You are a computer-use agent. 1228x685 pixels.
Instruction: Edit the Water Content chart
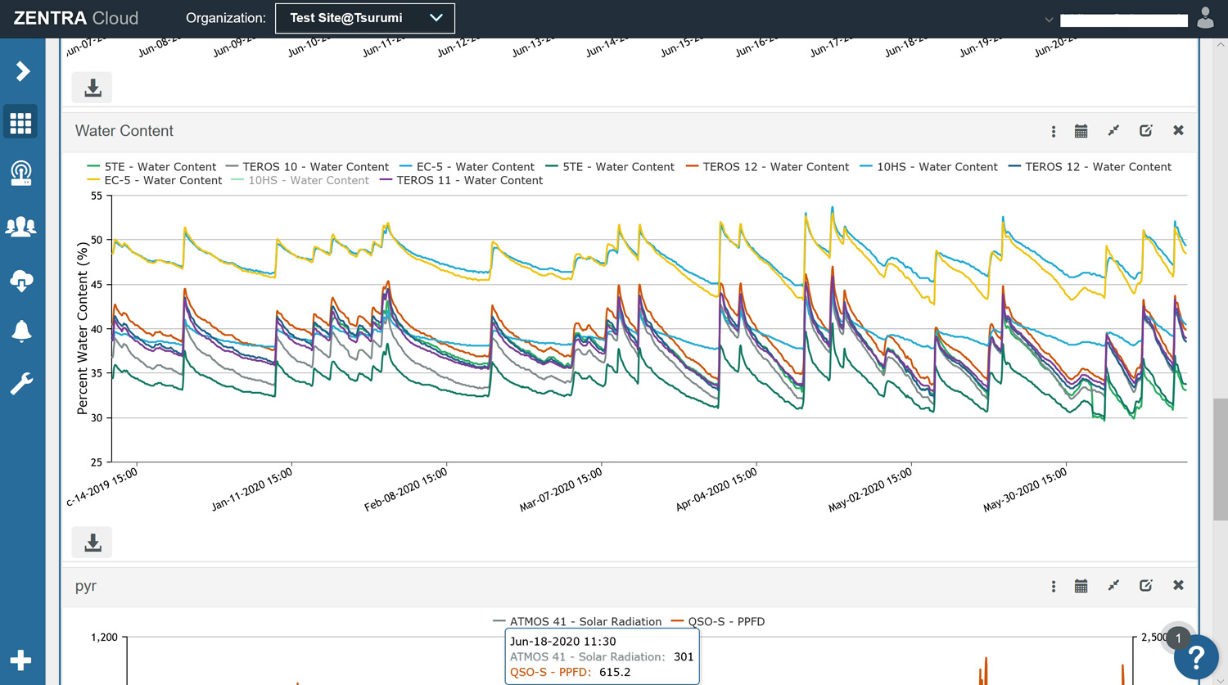pyautogui.click(x=1146, y=131)
